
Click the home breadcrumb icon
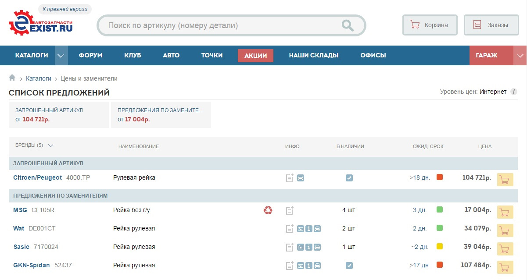pyautogui.click(x=12, y=78)
